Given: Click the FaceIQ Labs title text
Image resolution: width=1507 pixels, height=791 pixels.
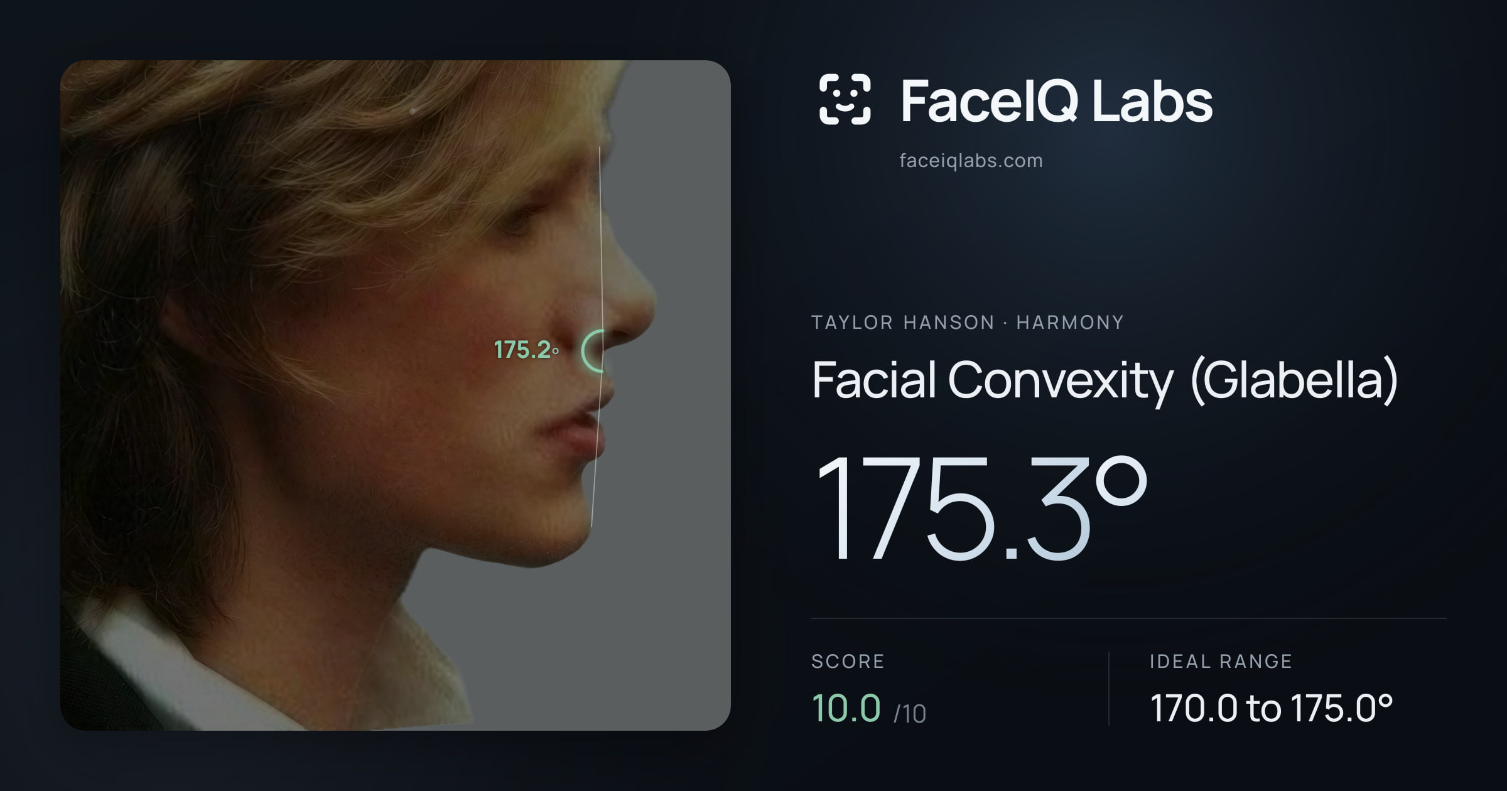Looking at the screenshot, I should [x=1057, y=101].
